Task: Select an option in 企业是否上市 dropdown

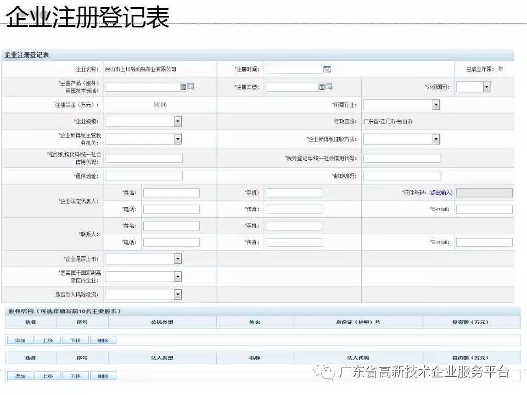Action: tap(177, 258)
